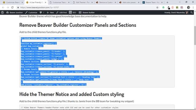
Task: Close the Edit Themes tab
Action: pos(92,2)
